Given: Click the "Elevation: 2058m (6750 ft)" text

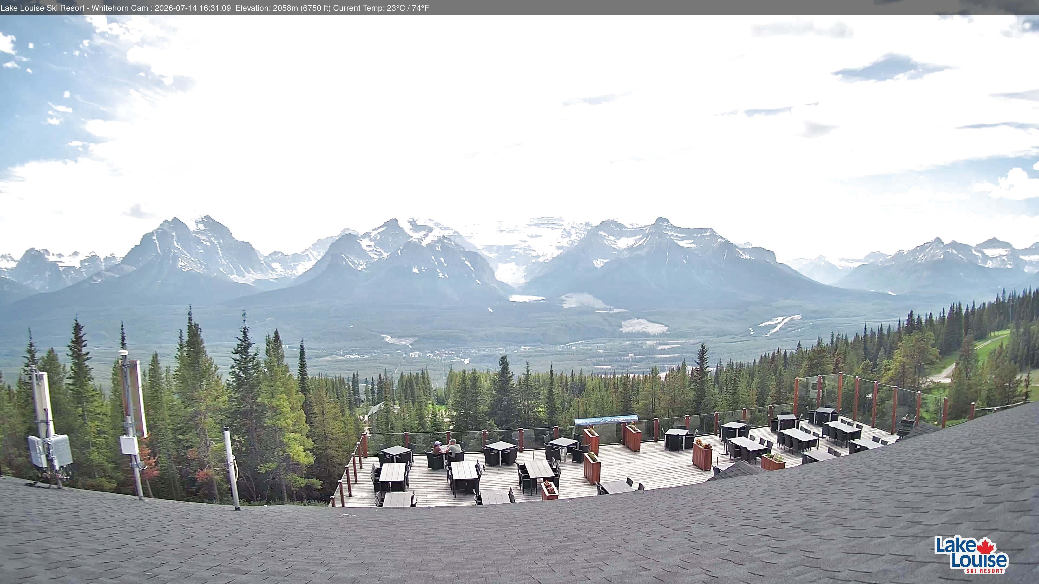Looking at the screenshot, I should (x=283, y=8).
